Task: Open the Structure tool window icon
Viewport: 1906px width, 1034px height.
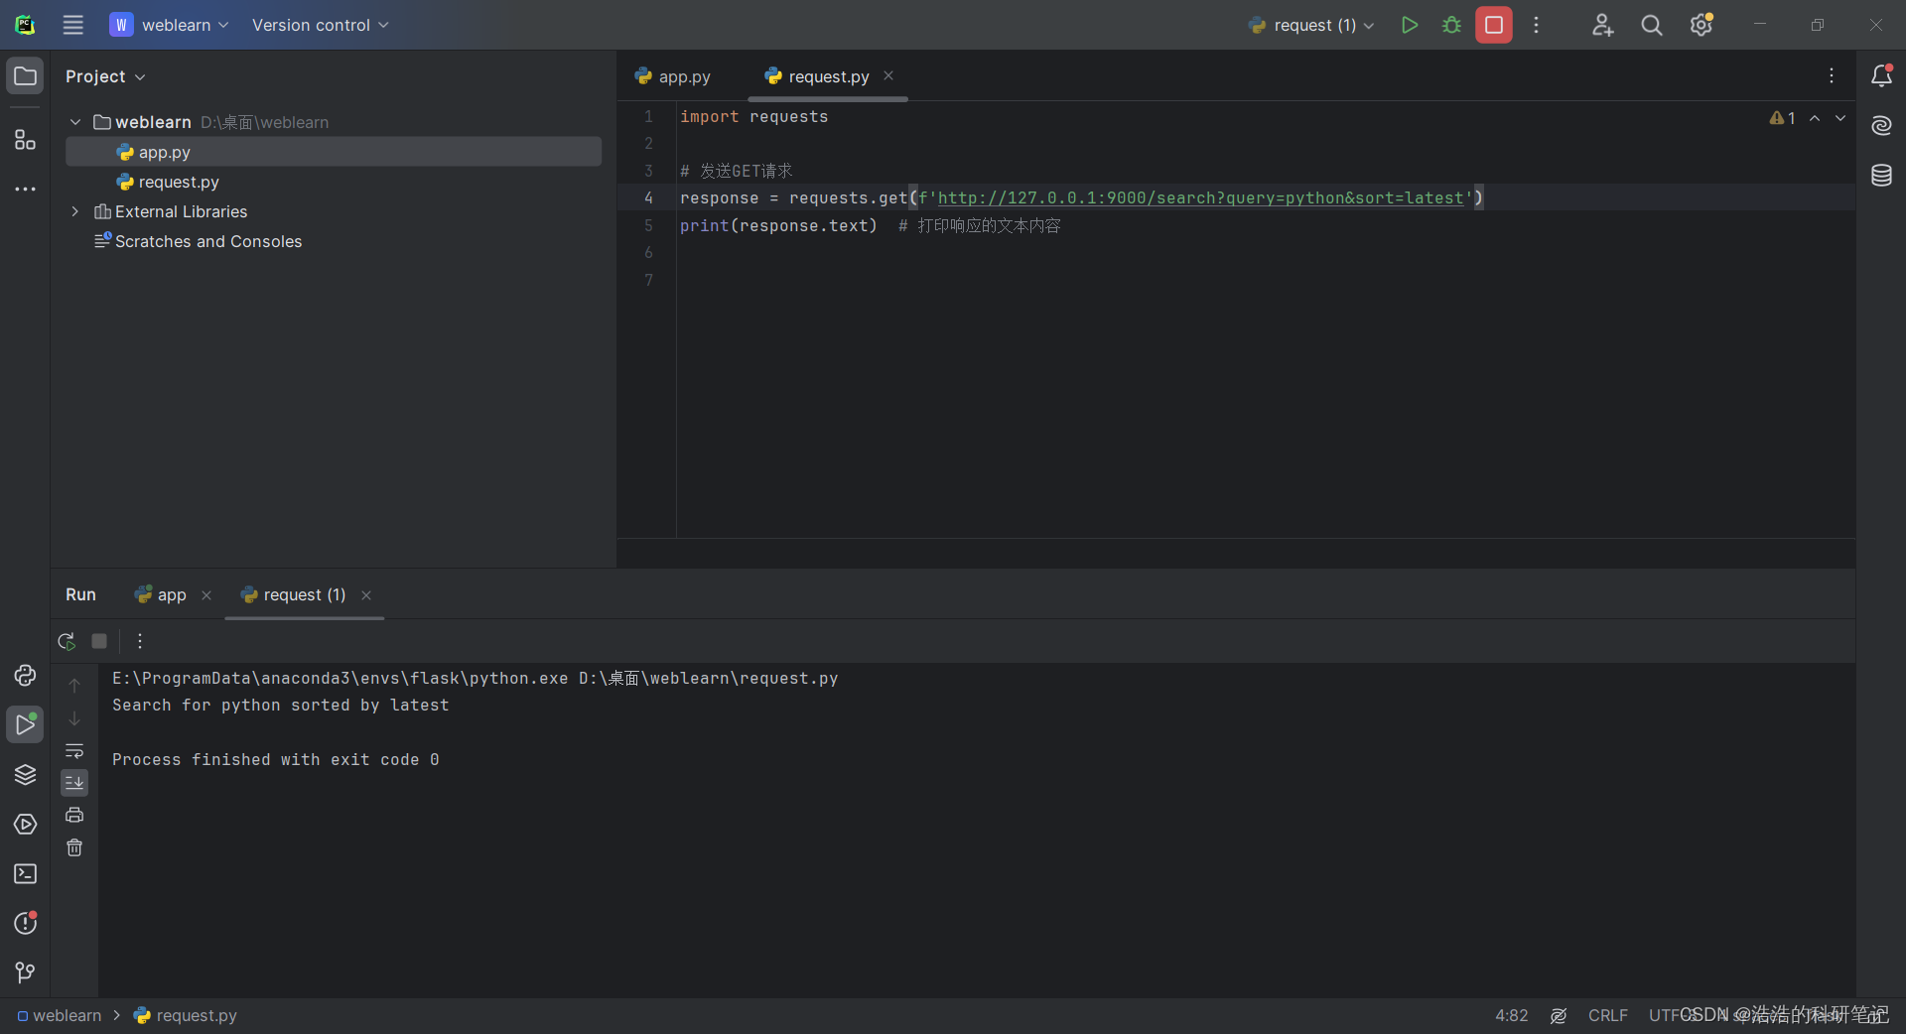Action: point(25,140)
